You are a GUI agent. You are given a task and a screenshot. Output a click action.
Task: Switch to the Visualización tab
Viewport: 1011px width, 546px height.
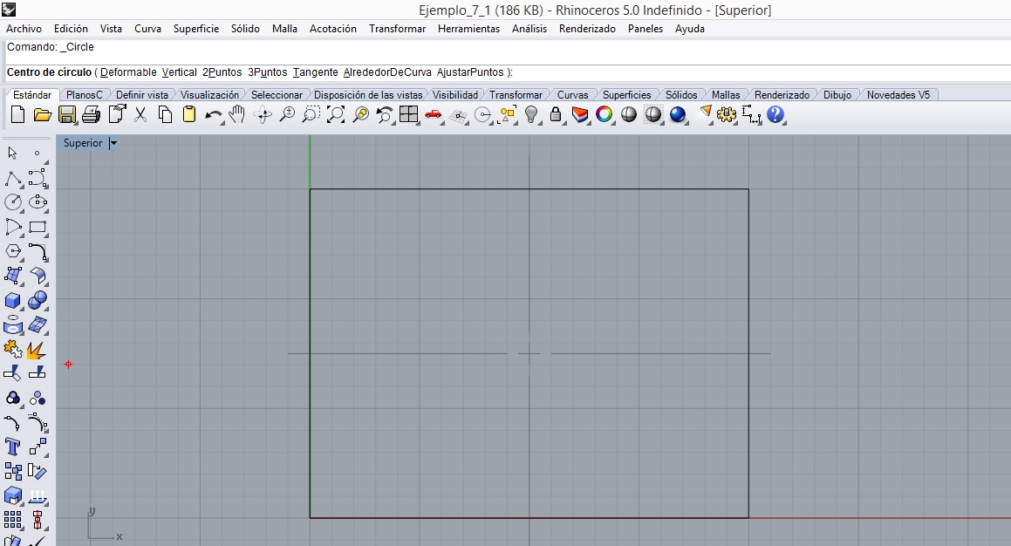pyautogui.click(x=209, y=95)
